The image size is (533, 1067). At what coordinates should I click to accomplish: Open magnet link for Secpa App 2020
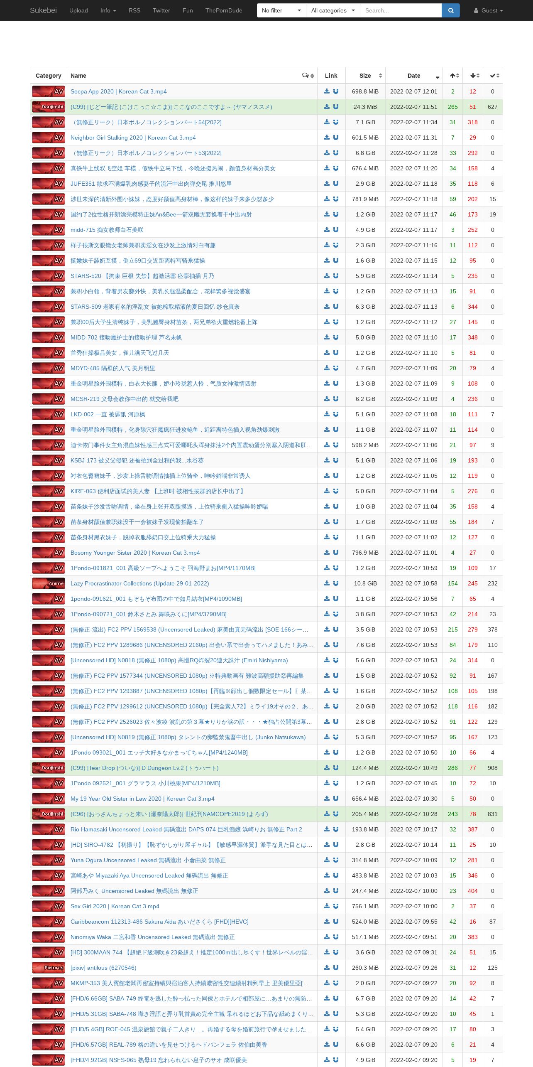tap(336, 91)
